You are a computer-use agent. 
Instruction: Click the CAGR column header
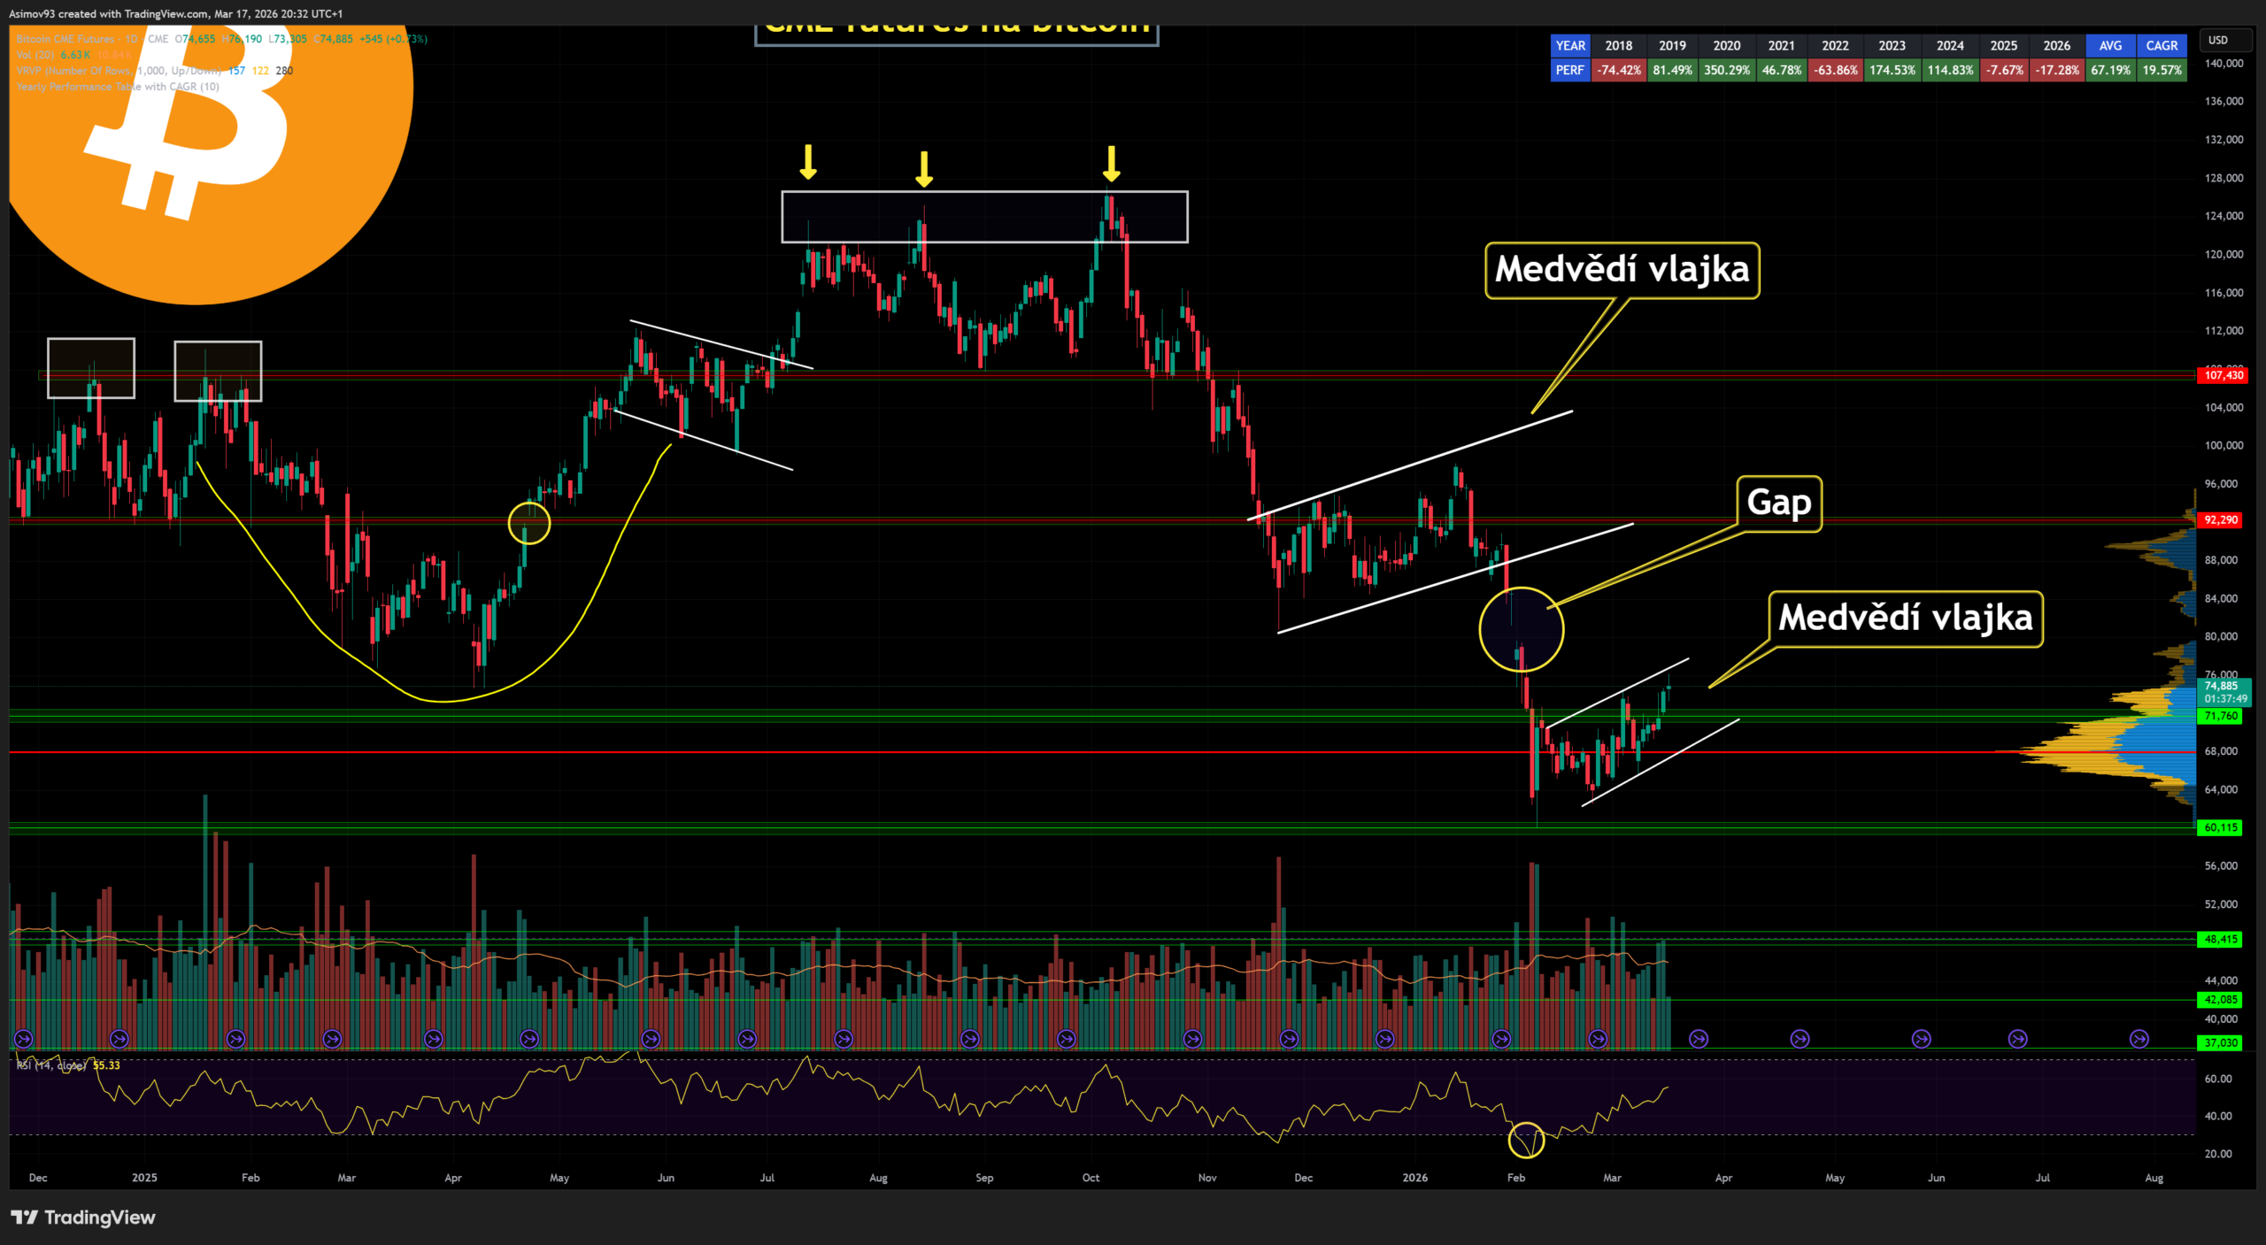(x=2162, y=46)
